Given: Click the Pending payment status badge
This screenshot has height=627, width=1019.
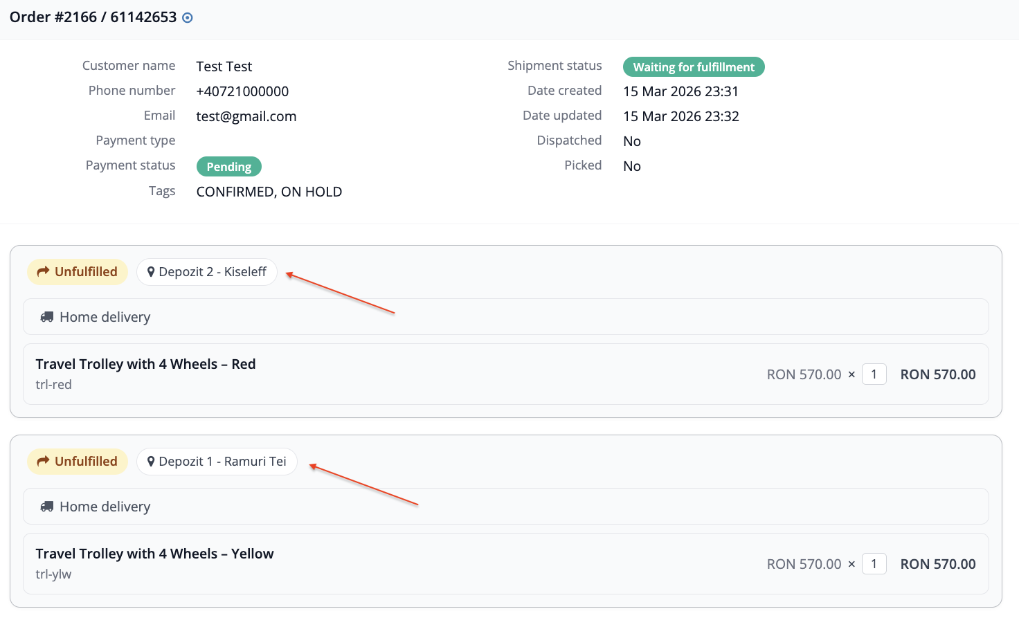Looking at the screenshot, I should click(x=228, y=167).
